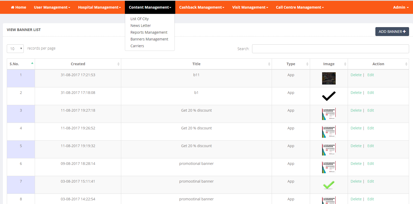Focus the Search input field
This screenshot has height=204, width=413.
pyautogui.click(x=330, y=49)
